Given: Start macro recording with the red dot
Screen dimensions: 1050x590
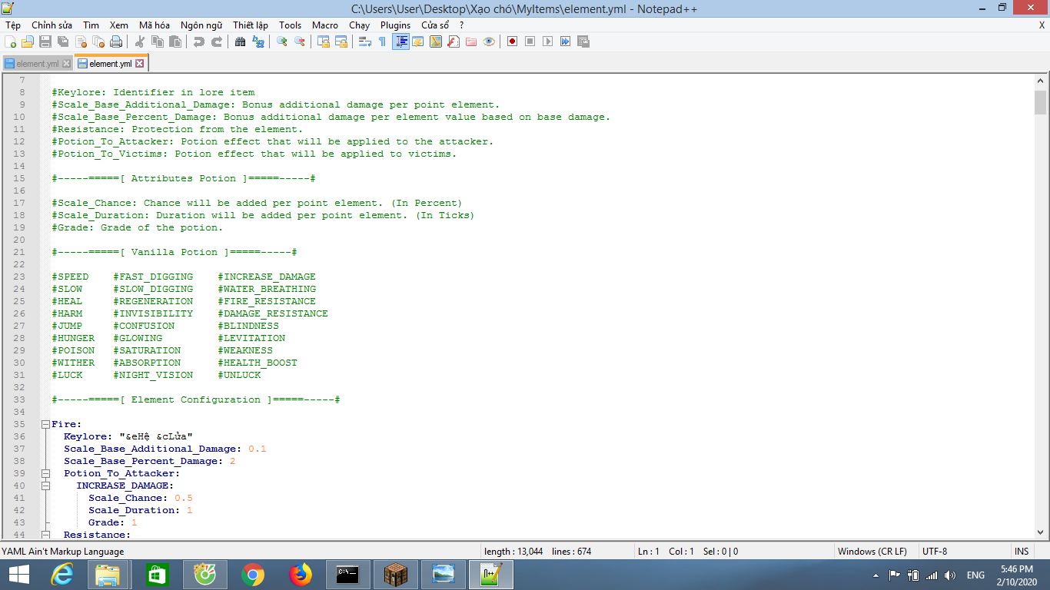Looking at the screenshot, I should (513, 41).
